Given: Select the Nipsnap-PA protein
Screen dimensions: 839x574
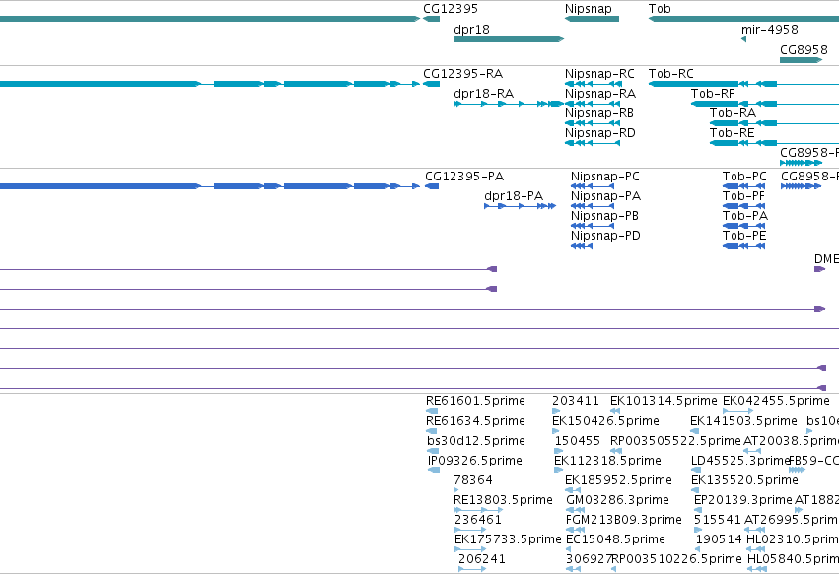Looking at the screenshot, I should (x=593, y=206).
